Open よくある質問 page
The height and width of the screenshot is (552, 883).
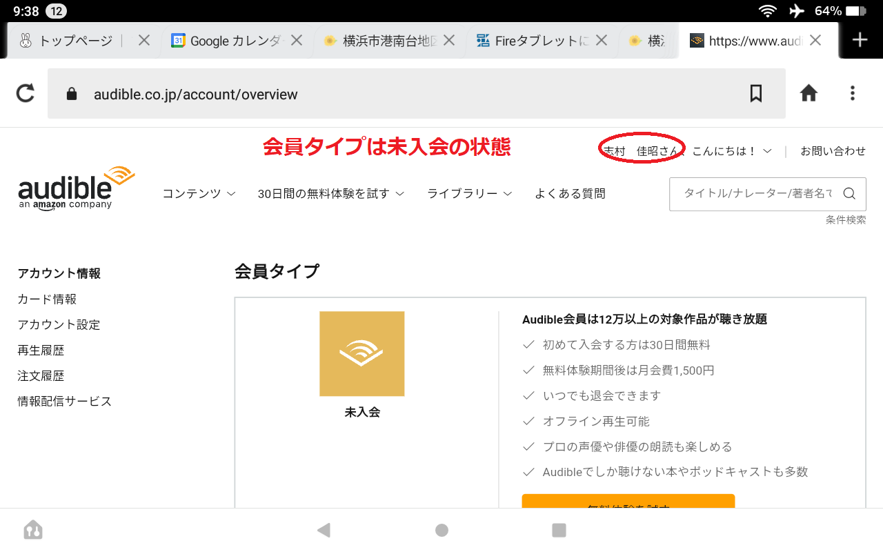tap(570, 194)
